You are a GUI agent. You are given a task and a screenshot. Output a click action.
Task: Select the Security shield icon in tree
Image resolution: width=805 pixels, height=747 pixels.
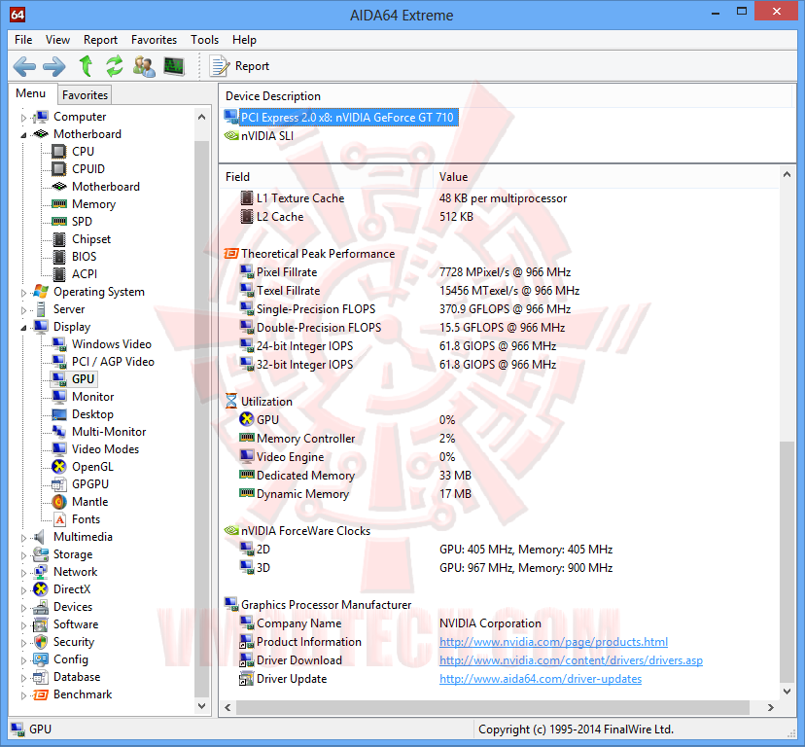pos(41,642)
